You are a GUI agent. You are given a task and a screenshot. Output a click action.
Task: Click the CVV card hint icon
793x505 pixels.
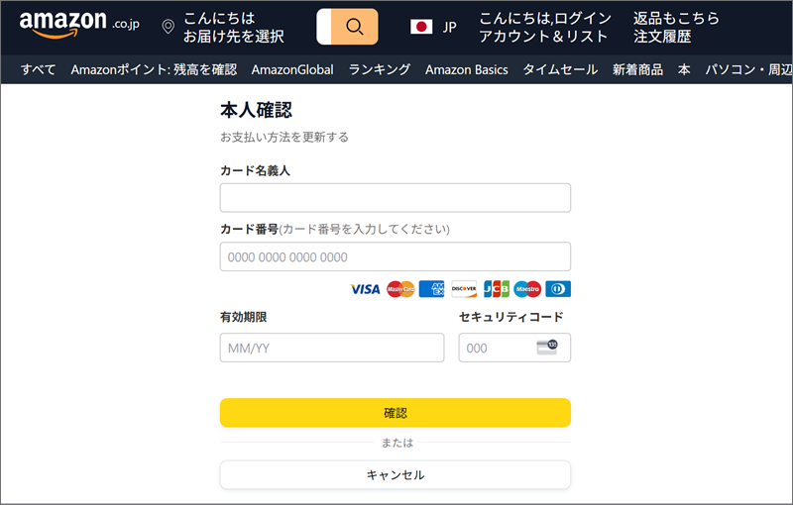(x=547, y=348)
